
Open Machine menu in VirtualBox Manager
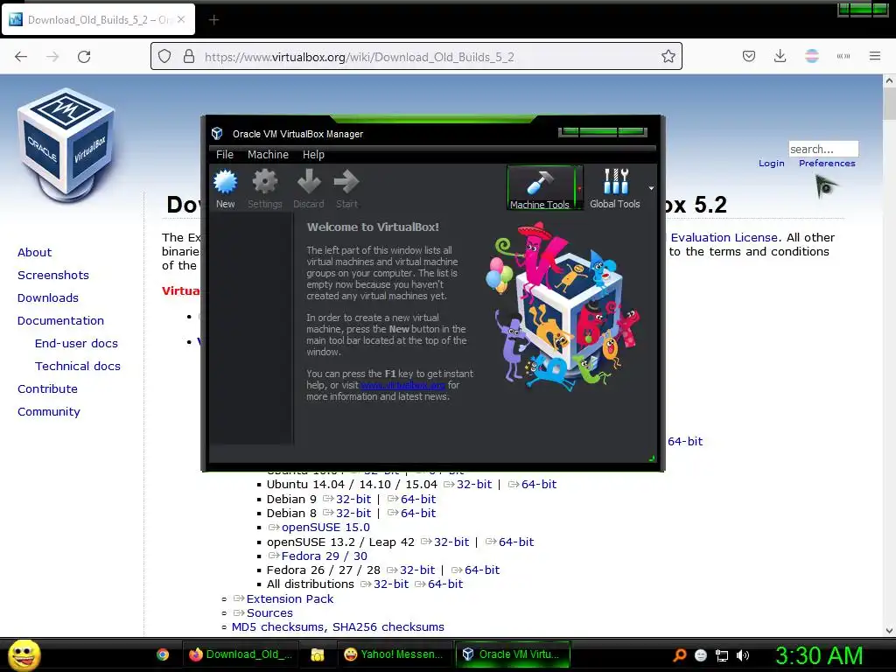pos(268,154)
